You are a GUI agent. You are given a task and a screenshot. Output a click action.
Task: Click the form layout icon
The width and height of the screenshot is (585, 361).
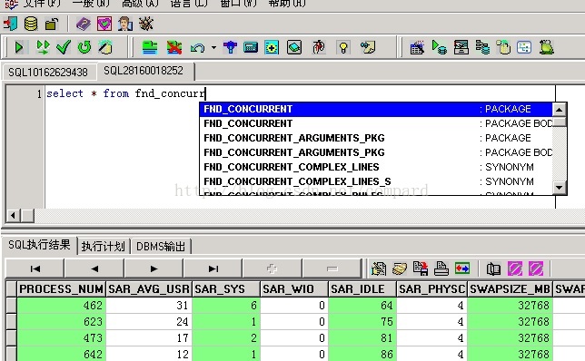pyautogui.click(x=461, y=48)
